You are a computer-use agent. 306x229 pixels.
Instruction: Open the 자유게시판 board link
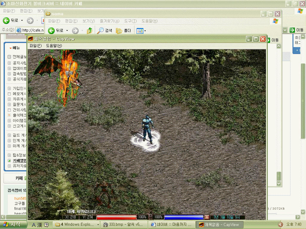coord(19,99)
